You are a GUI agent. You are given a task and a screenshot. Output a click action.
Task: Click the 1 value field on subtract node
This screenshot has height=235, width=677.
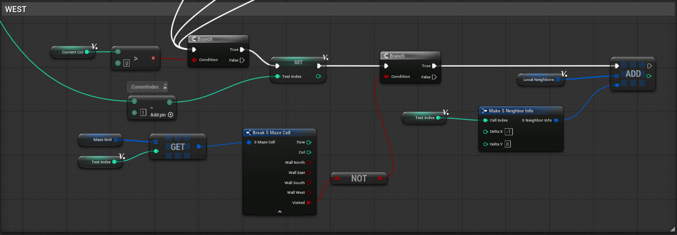tap(143, 112)
